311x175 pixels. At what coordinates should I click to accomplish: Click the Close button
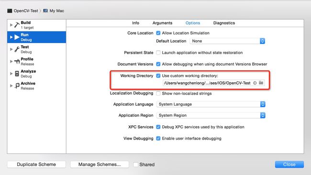pos(289,164)
